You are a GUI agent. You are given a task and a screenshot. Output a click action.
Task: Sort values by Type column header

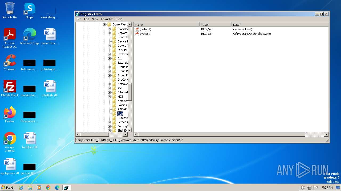click(216, 24)
